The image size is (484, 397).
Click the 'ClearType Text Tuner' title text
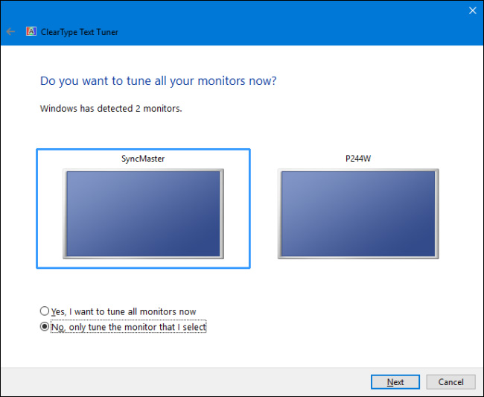click(80, 32)
